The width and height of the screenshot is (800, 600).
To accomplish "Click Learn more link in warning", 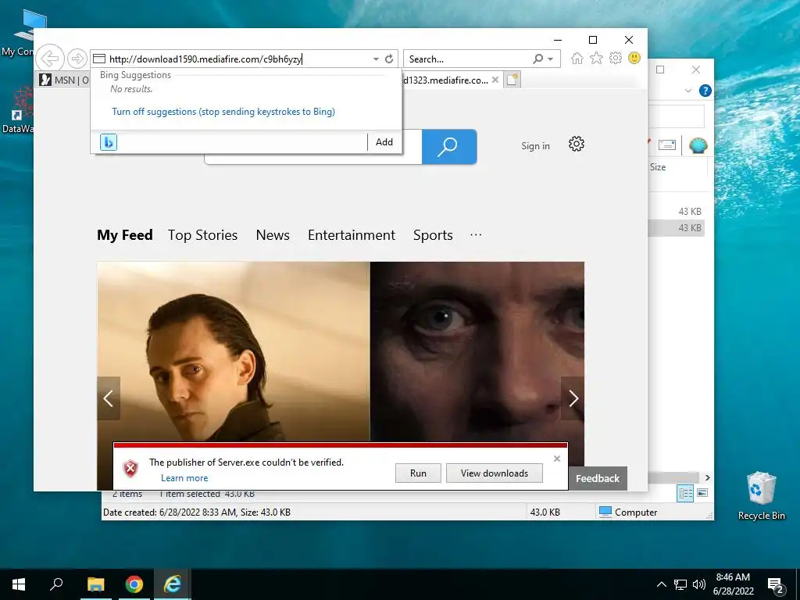I will pyautogui.click(x=184, y=478).
